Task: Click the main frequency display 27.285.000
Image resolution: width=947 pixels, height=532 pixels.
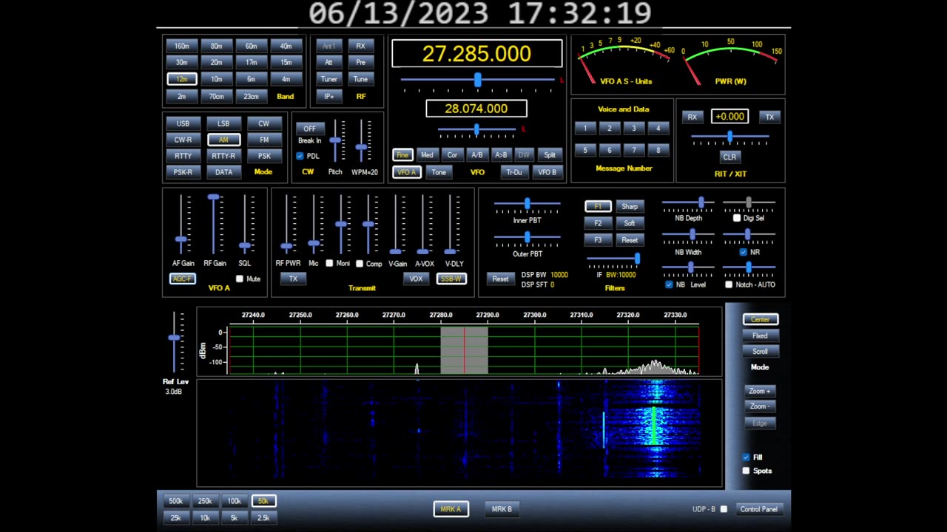Action: click(x=476, y=53)
